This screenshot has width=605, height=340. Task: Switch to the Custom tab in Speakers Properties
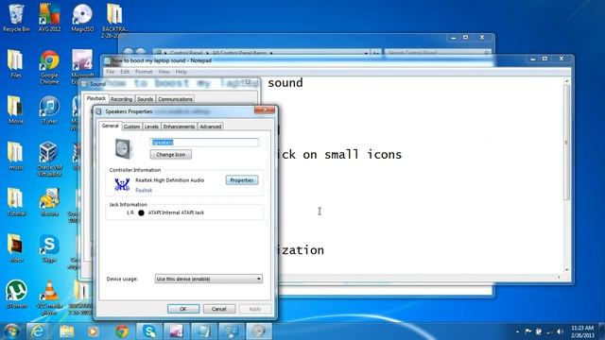(131, 127)
